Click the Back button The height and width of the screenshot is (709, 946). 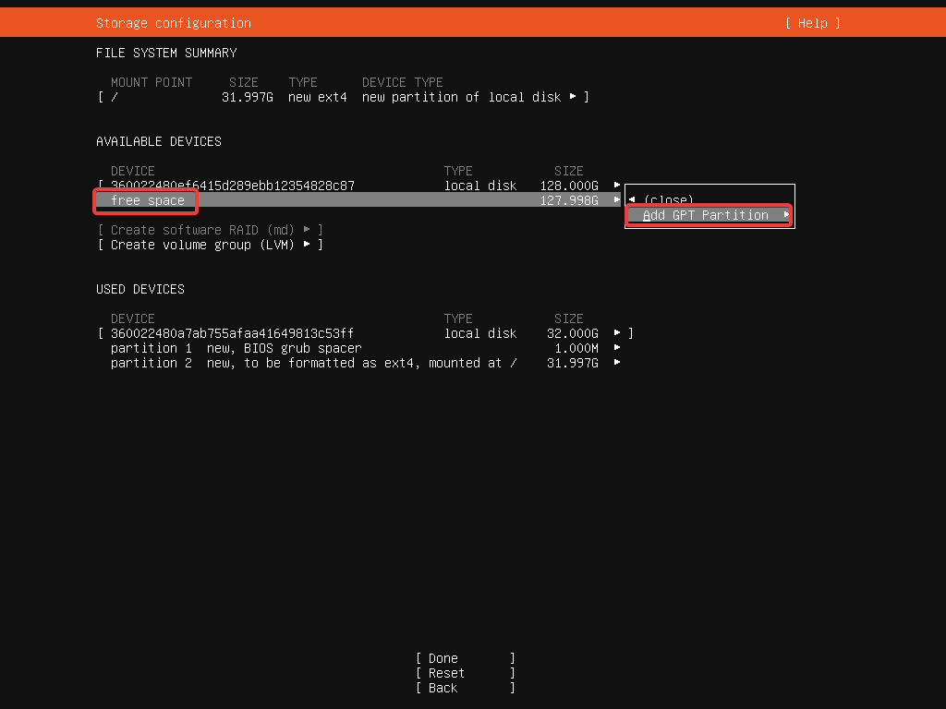click(x=441, y=687)
